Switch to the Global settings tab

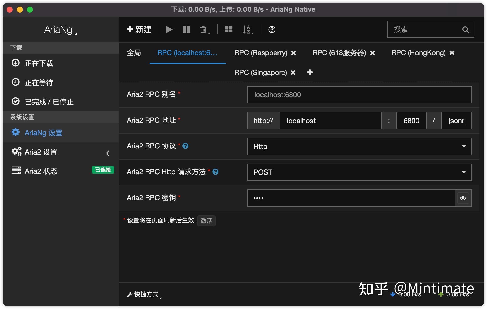134,53
